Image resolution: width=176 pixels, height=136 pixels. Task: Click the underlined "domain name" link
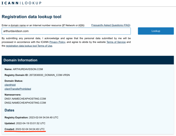click(x=18, y=26)
